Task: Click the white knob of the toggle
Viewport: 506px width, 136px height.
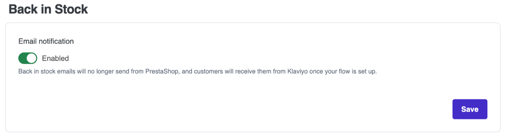Action: pos(31,58)
